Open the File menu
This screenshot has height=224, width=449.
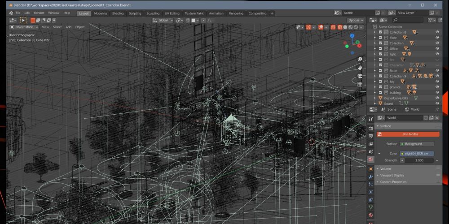point(18,13)
